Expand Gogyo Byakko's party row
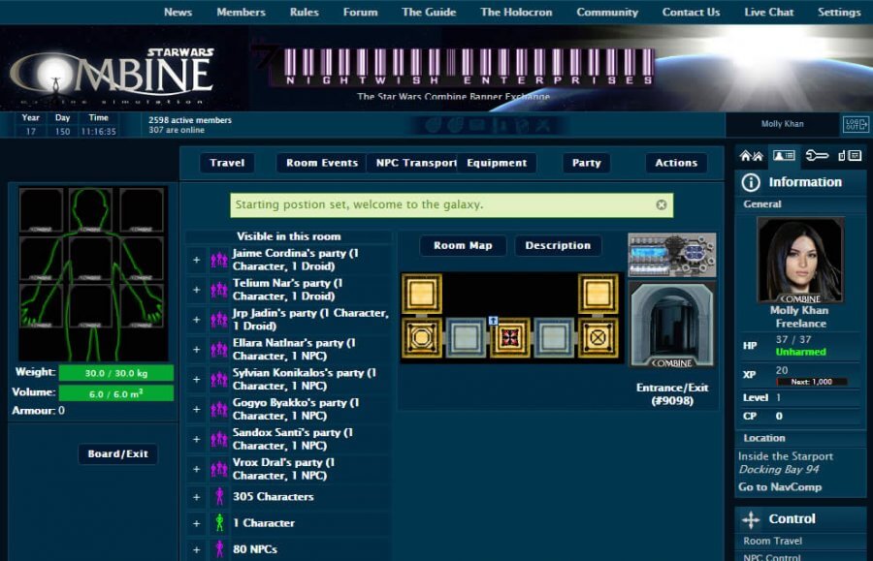Screen dimensions: 873x561 [x=197, y=410]
